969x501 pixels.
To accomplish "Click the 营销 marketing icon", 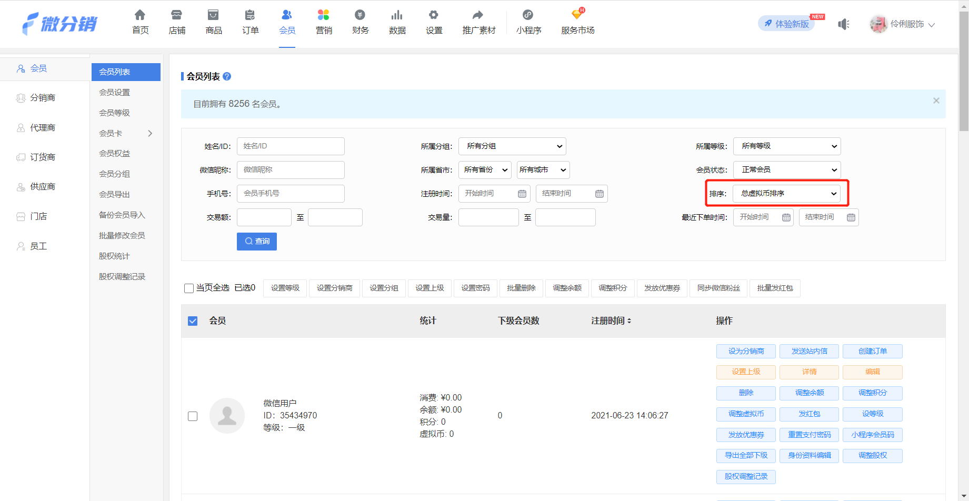I will tap(324, 15).
